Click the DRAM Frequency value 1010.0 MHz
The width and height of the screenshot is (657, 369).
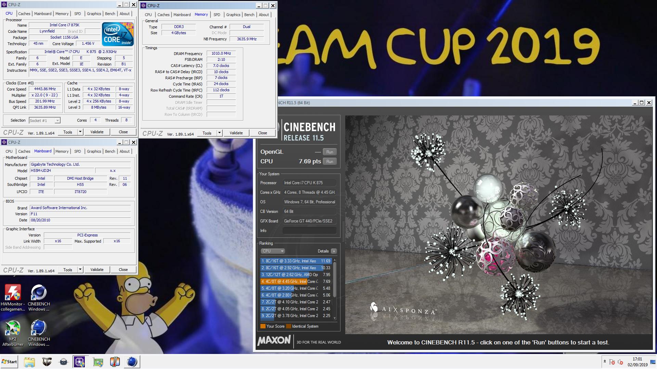[x=221, y=53]
